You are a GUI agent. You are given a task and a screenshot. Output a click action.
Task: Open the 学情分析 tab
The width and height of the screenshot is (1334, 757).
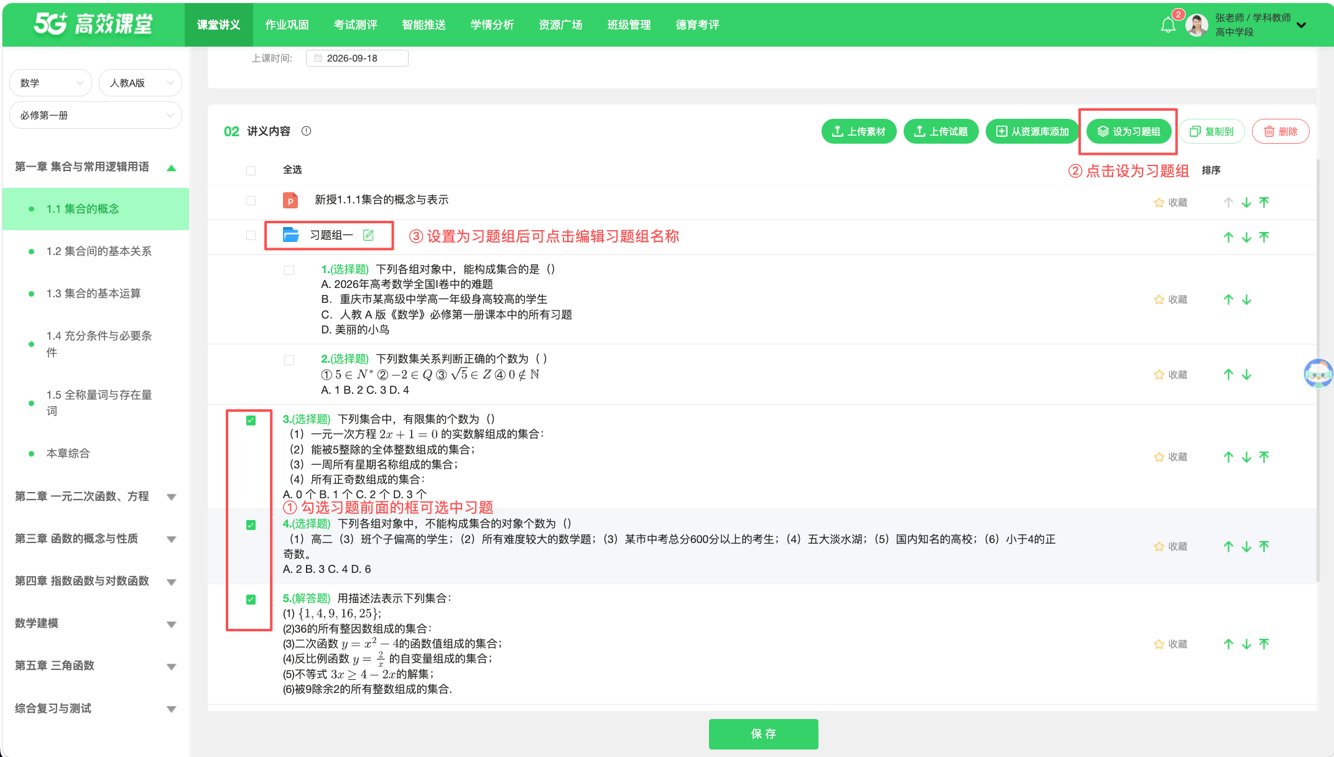click(492, 25)
